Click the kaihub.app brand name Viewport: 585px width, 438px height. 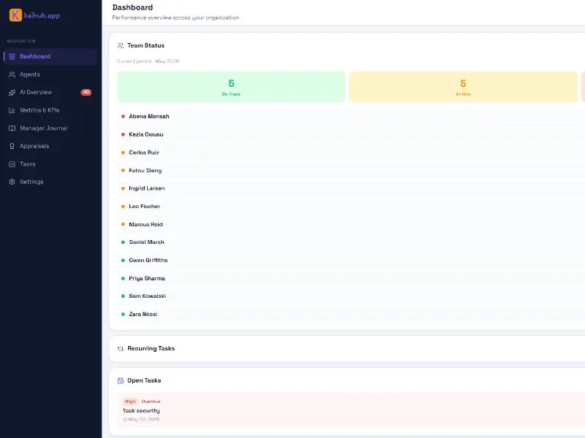pyautogui.click(x=42, y=15)
